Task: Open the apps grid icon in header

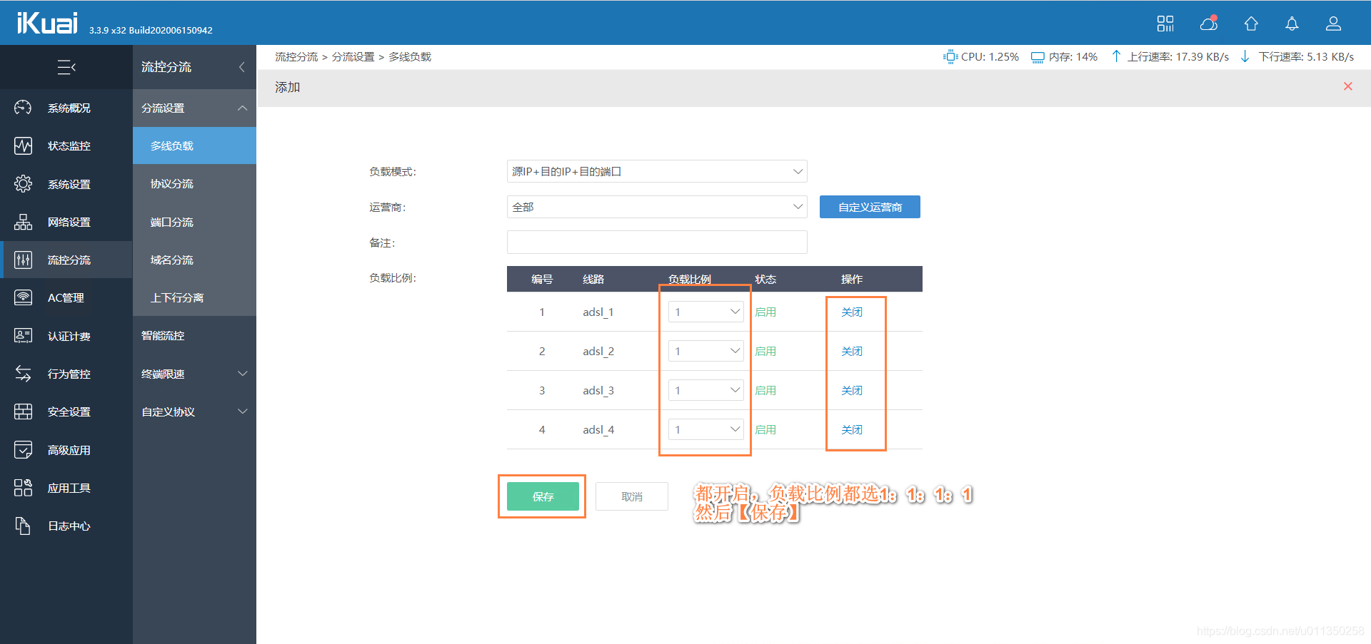Action: point(1165,24)
